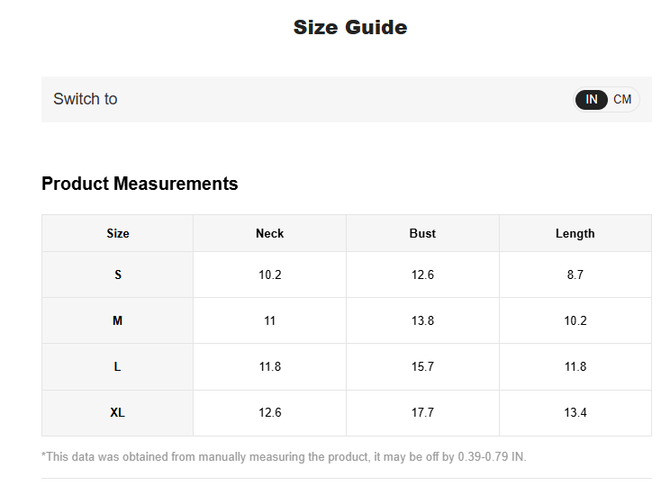Select the L size row label
670x486 pixels.
point(117,367)
